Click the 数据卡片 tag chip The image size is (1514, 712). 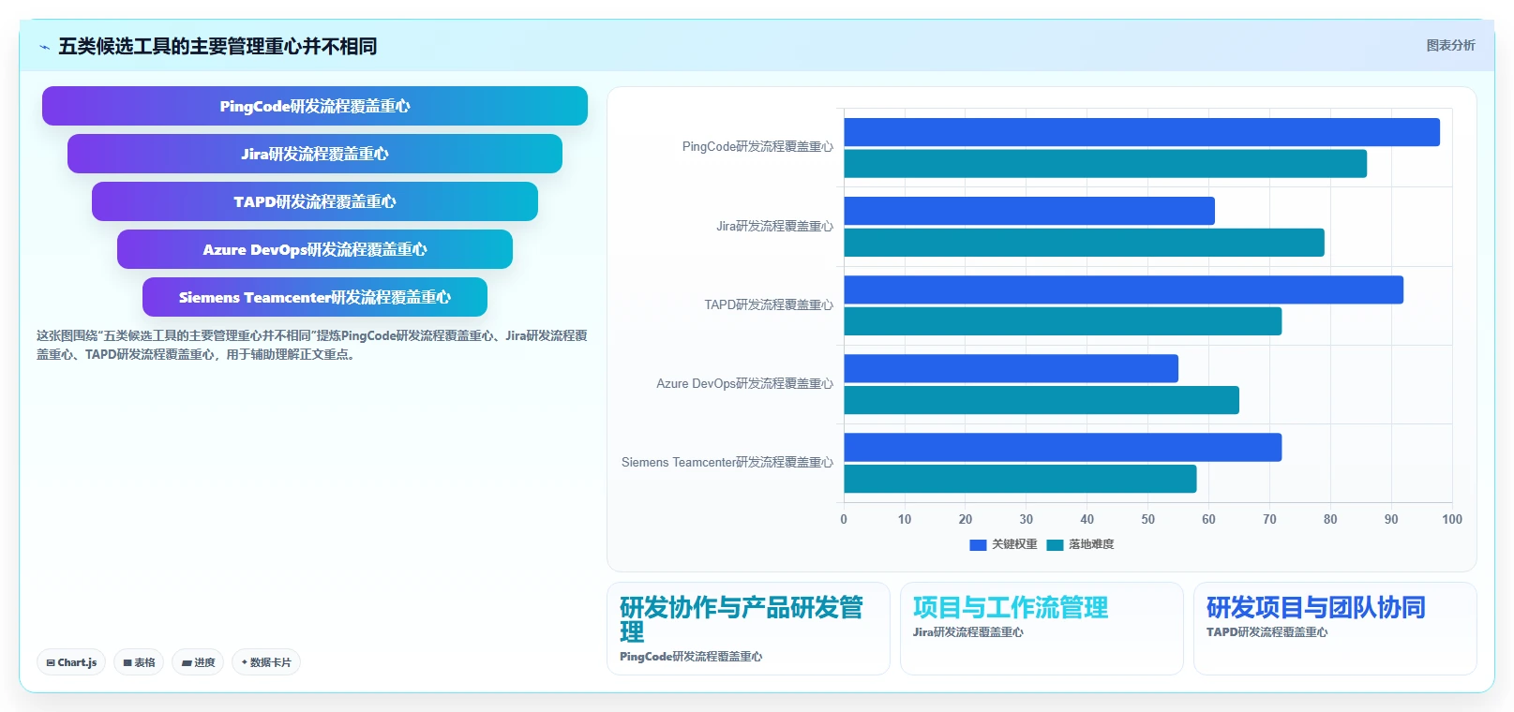[x=266, y=662]
